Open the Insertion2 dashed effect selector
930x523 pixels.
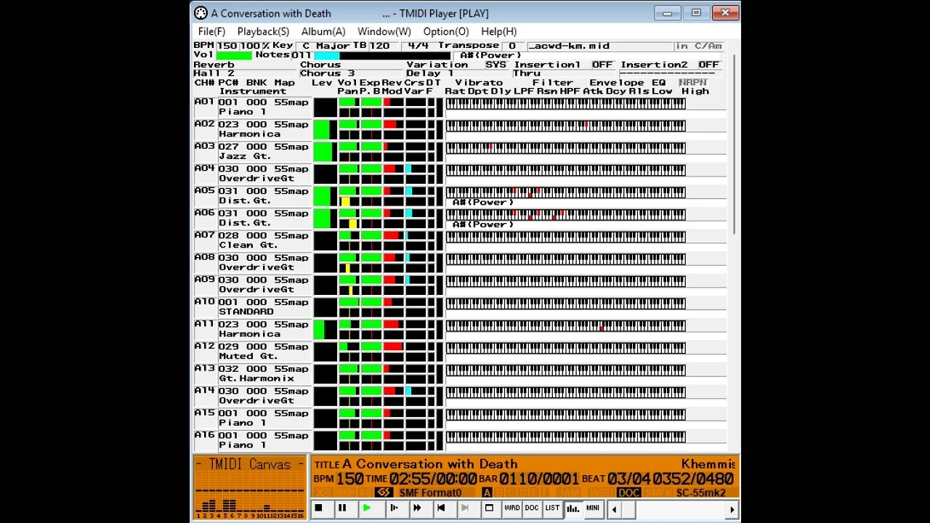[670, 73]
